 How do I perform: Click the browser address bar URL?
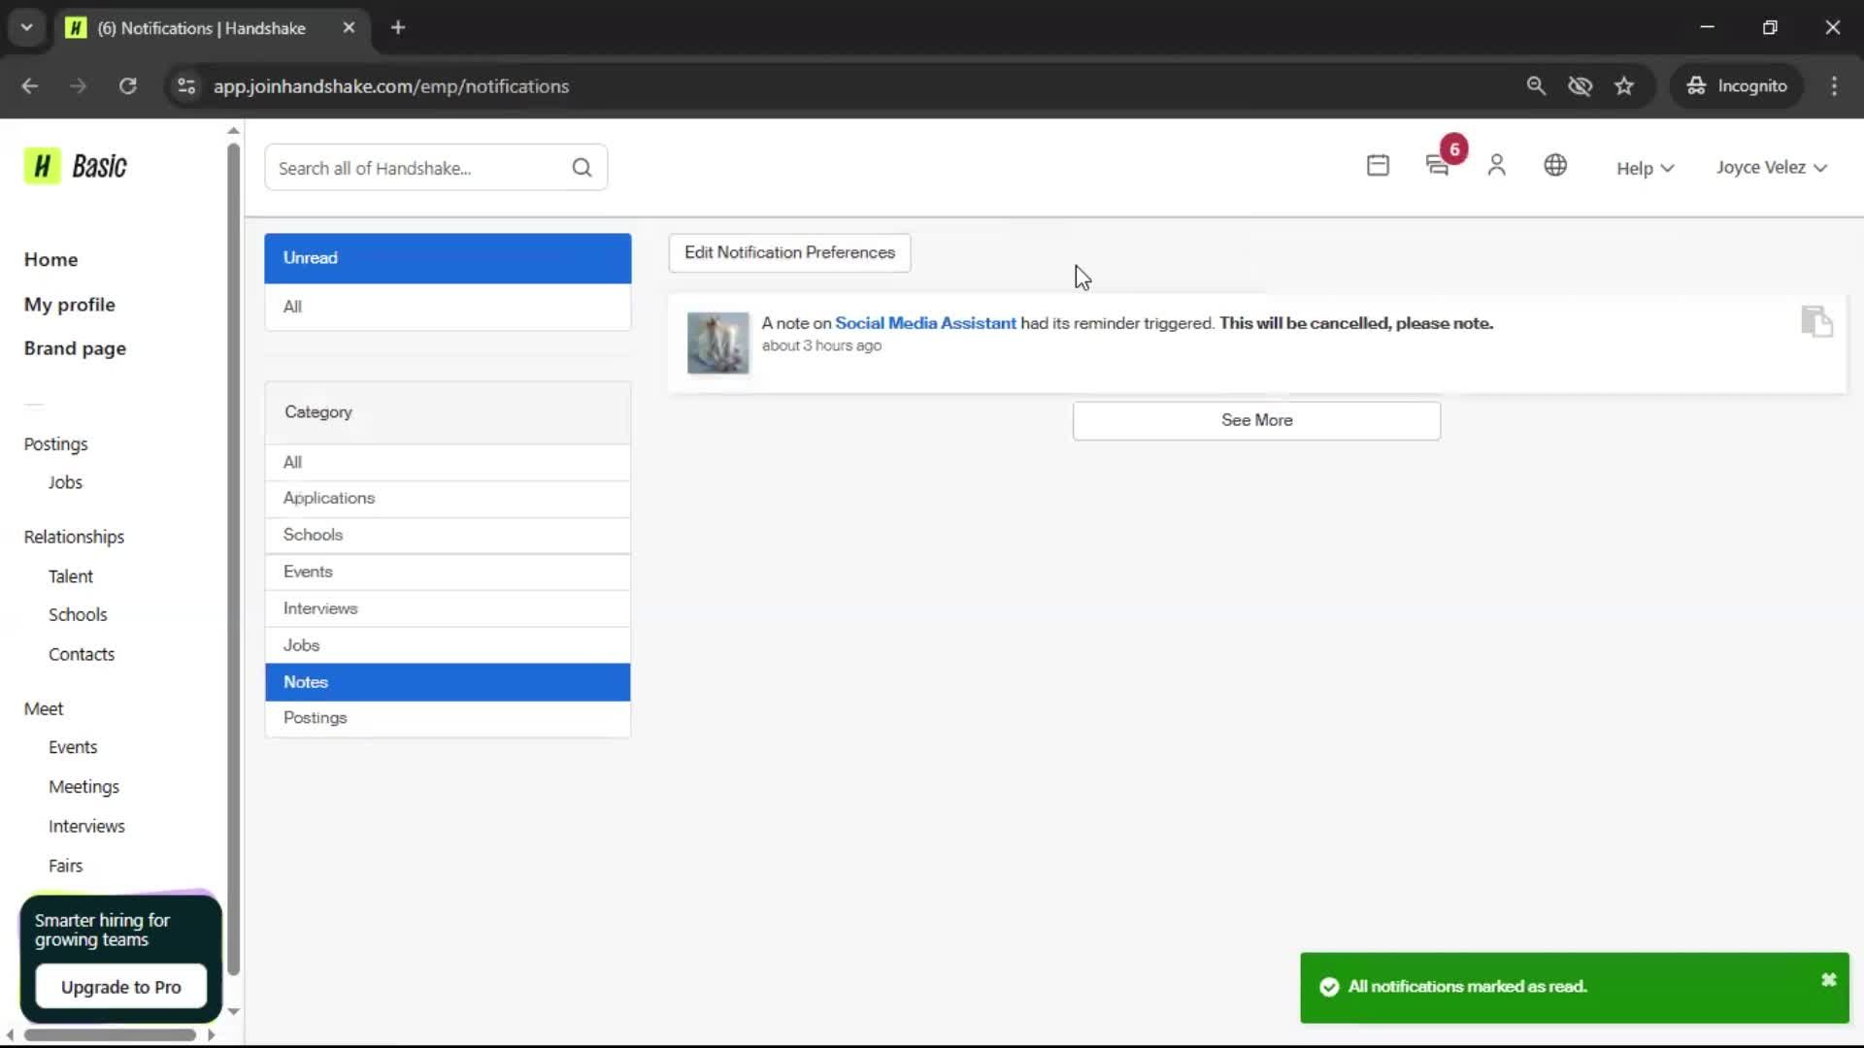391,86
